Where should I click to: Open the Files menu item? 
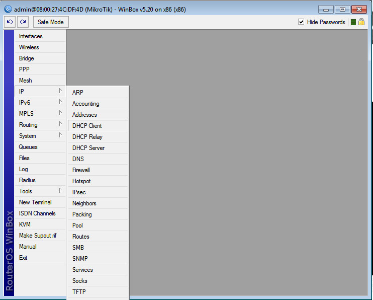[40, 158]
